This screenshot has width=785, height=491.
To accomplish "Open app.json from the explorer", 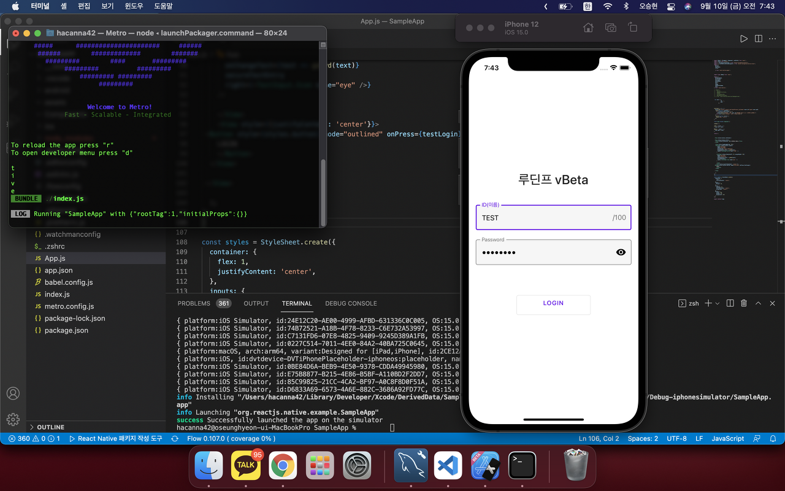I will tap(59, 270).
